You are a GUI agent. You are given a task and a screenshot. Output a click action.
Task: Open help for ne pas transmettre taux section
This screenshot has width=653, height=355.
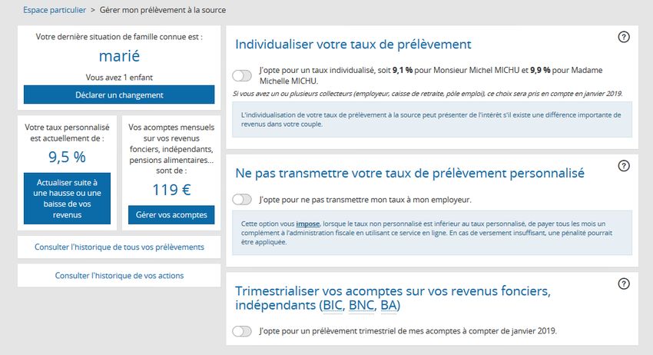[x=624, y=166]
